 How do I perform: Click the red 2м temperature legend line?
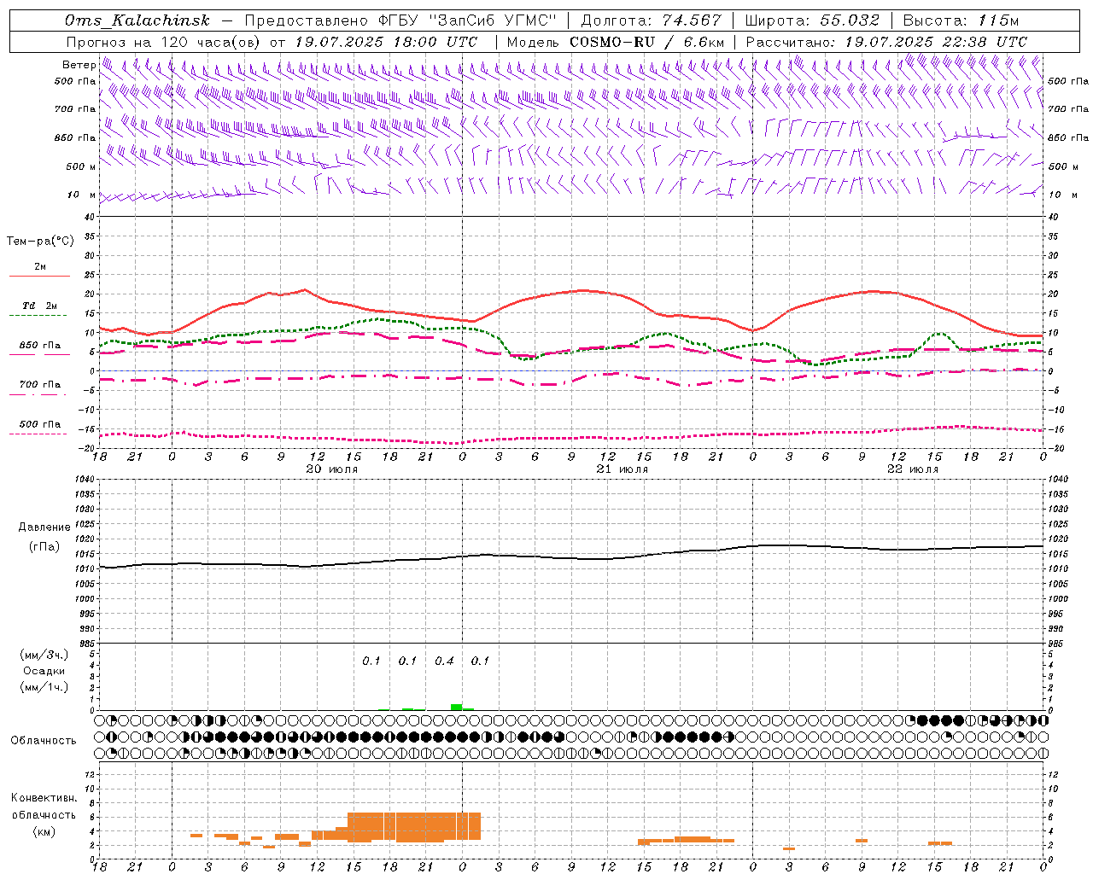pos(39,277)
